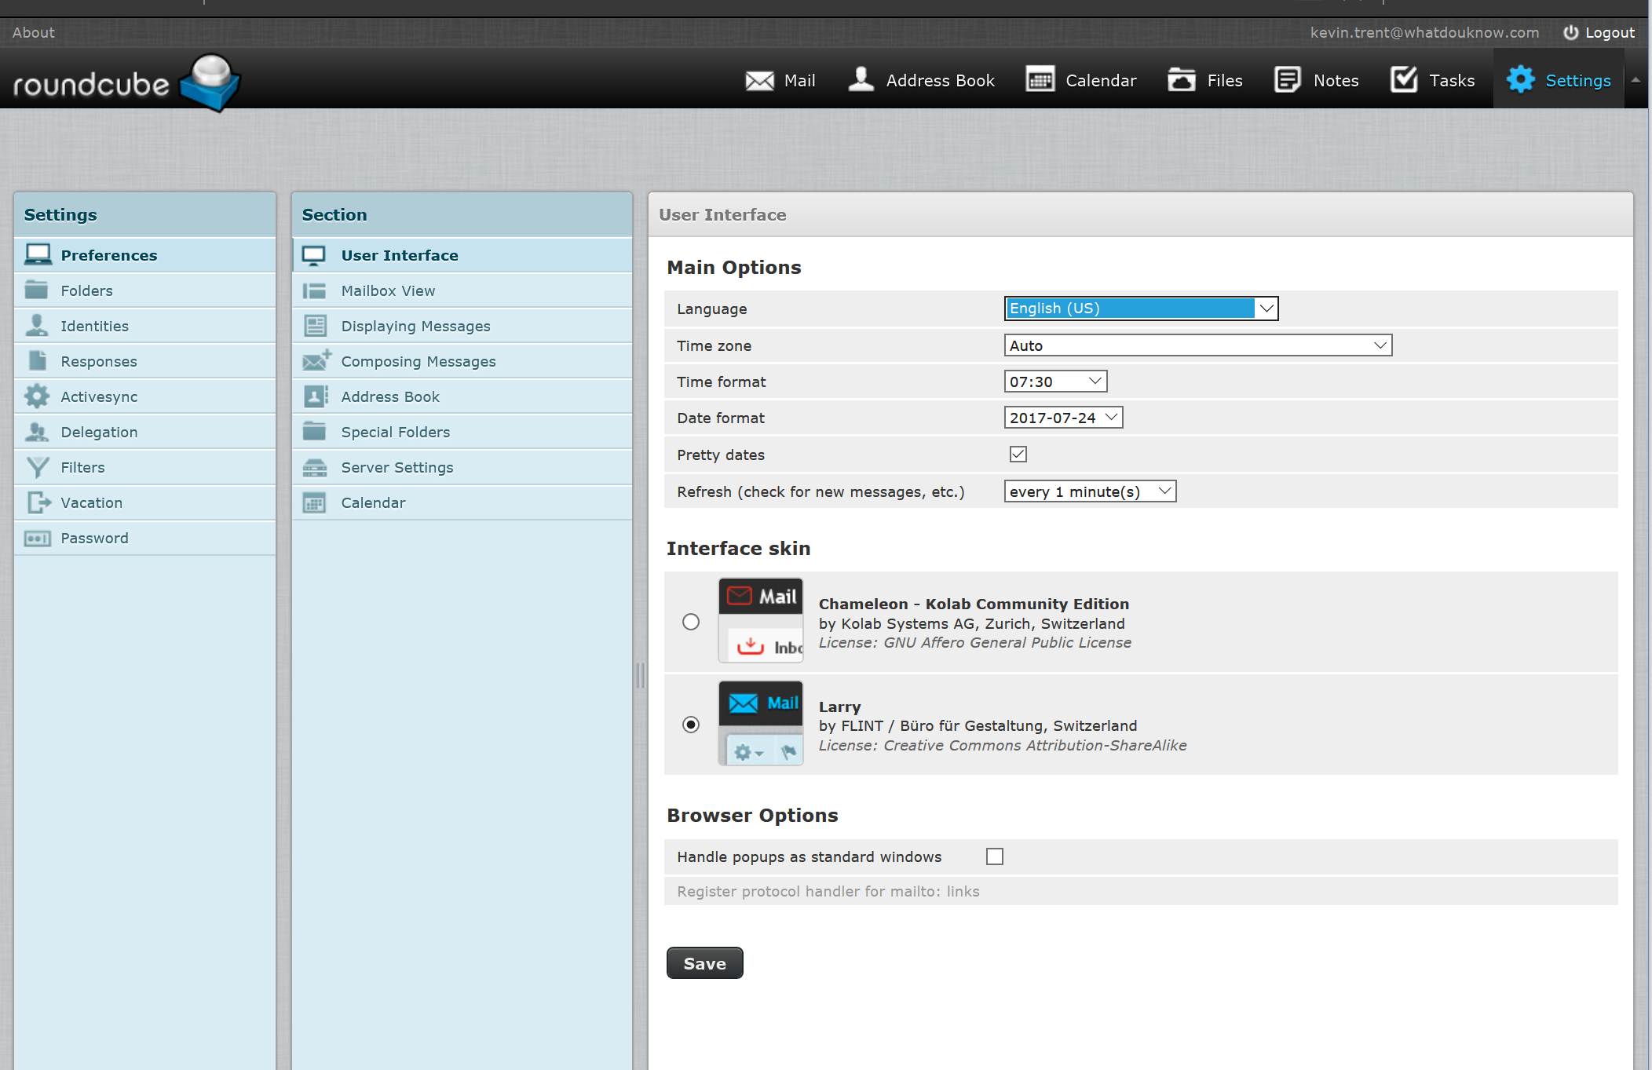The width and height of the screenshot is (1652, 1070).
Task: Enable Handle popups as standard windows checkbox
Action: point(995,856)
